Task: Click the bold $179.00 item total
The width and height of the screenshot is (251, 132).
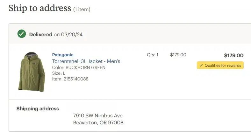Action: pyautogui.click(x=234, y=55)
